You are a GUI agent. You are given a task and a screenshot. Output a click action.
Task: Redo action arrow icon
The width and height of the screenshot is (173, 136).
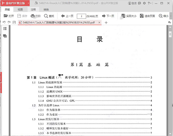click(x=9, y=23)
